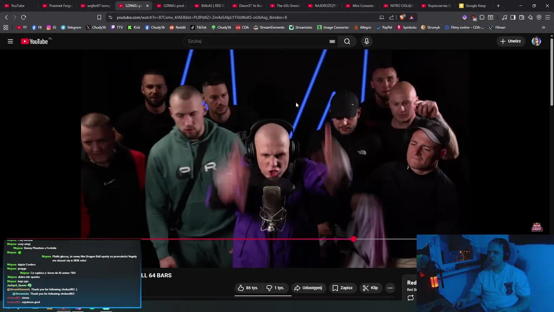This screenshot has height=312, width=554.
Task: Open the browser main hamburger menu
Action: click(548, 17)
